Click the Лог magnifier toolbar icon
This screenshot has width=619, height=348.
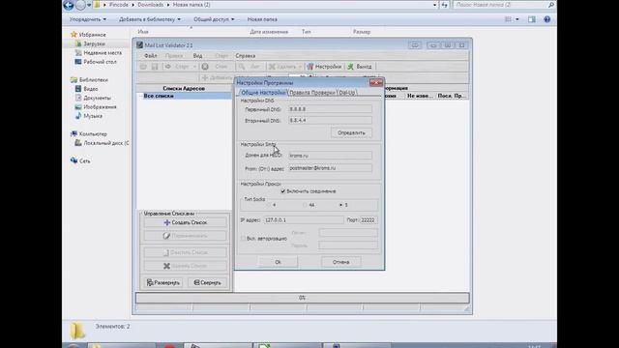[242, 67]
